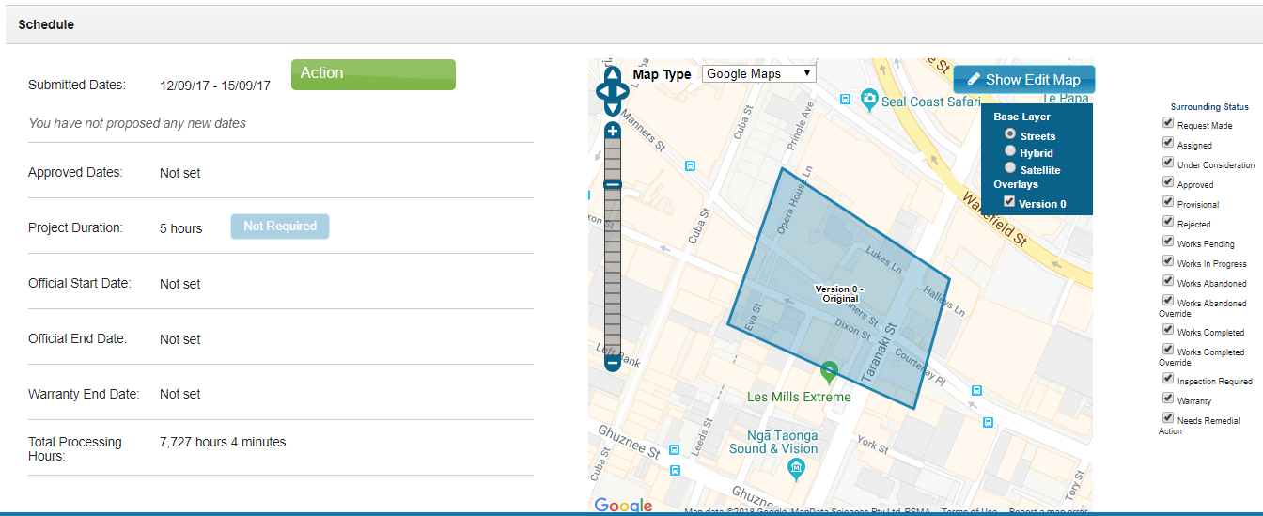The image size is (1263, 516).
Task: Toggle the Works Abandoned checkbox
Action: 1168,281
